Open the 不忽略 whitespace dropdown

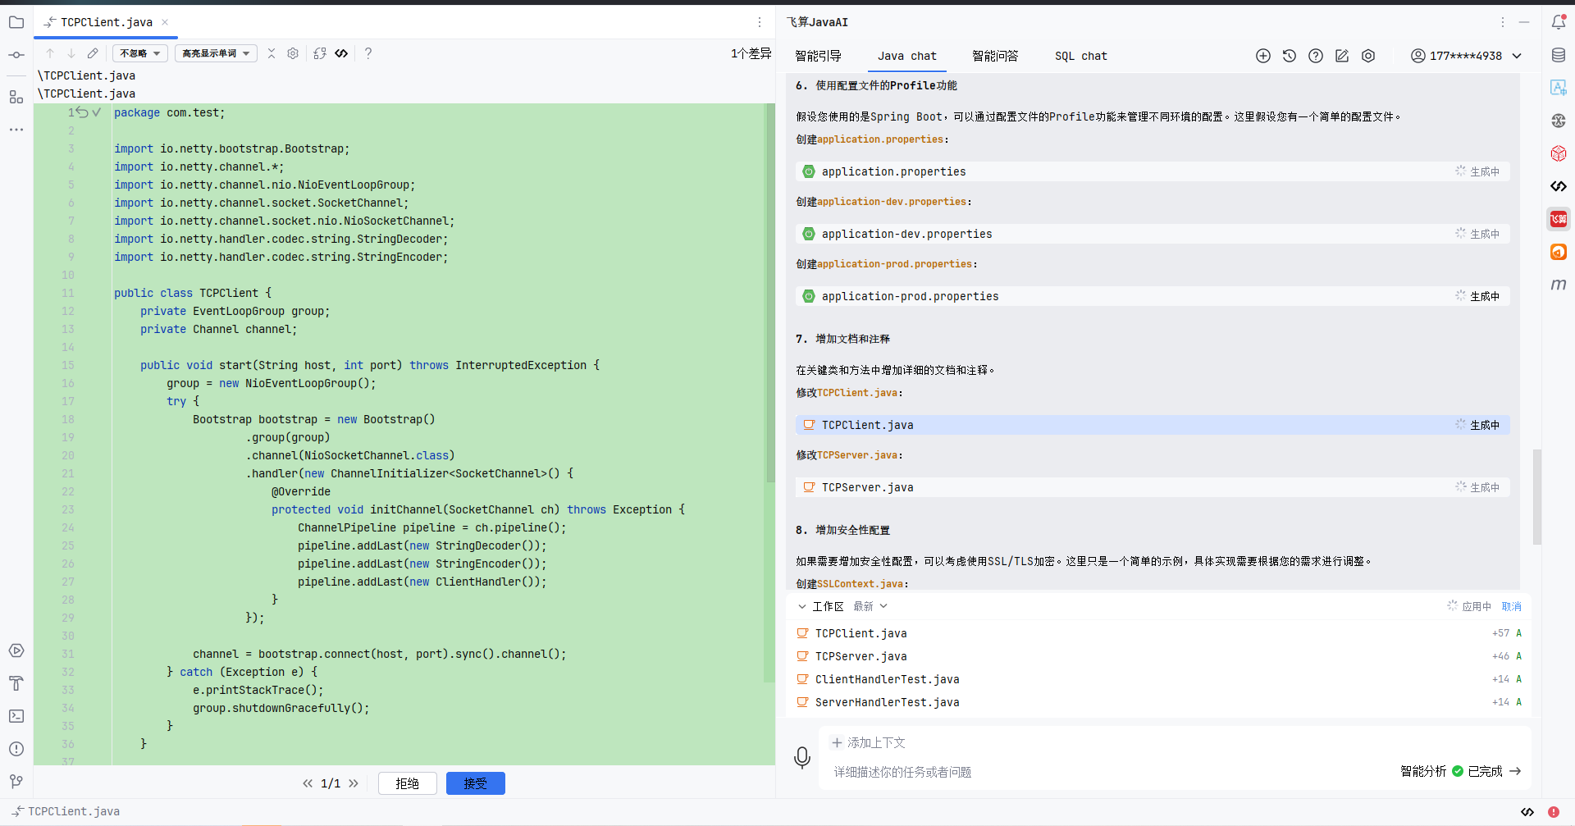click(x=140, y=53)
